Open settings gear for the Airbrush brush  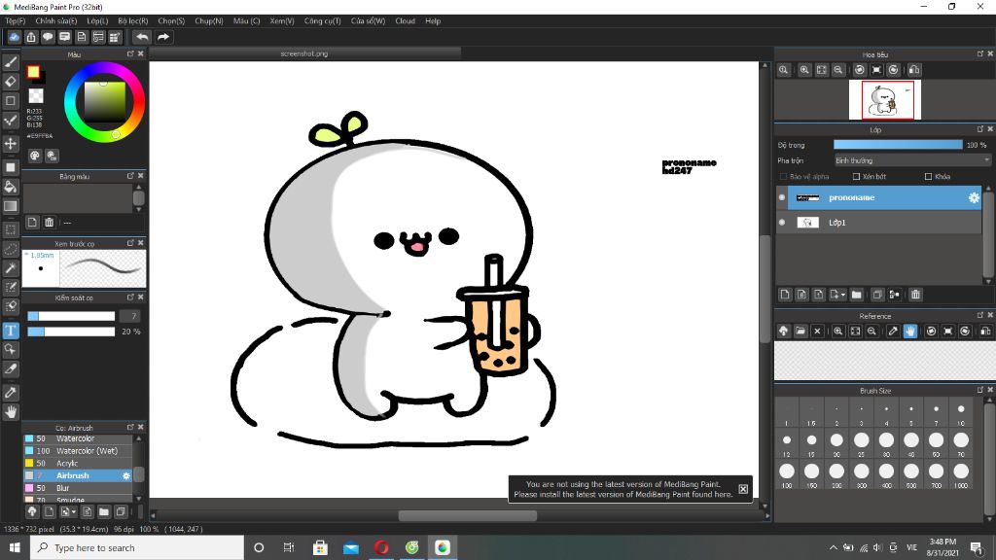(x=125, y=475)
